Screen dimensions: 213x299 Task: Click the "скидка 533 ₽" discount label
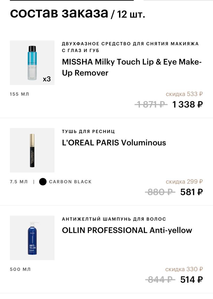pos(184,94)
